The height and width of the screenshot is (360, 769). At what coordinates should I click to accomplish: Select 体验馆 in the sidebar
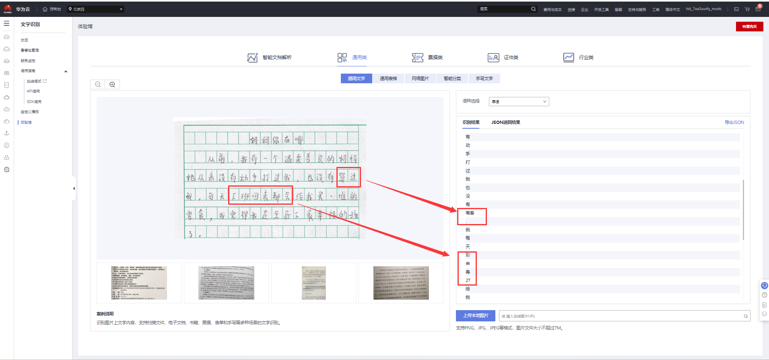(x=26, y=122)
